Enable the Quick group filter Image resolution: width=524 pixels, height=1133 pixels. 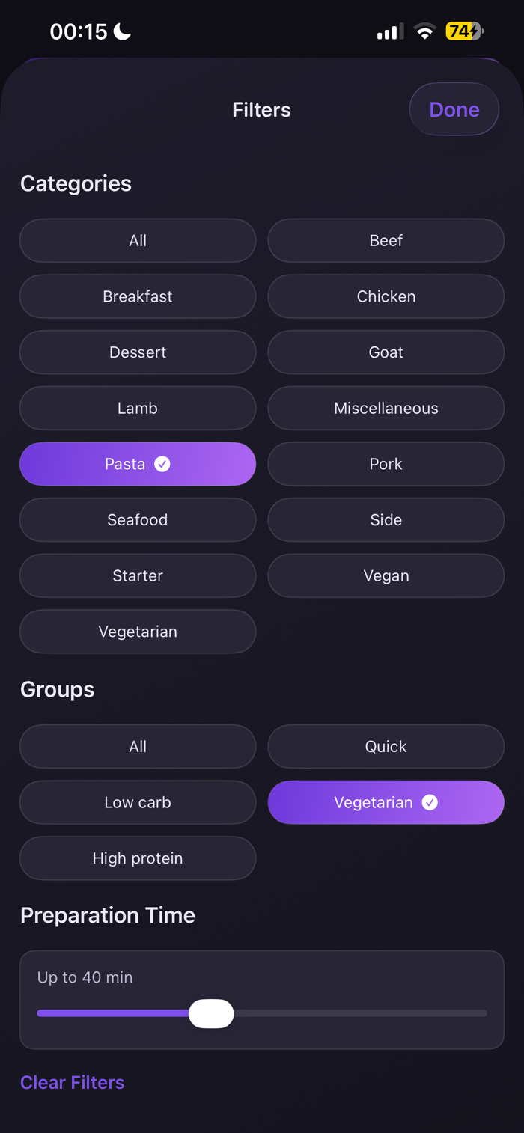click(x=386, y=746)
